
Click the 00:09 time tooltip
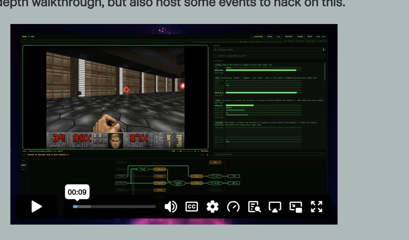tap(77, 192)
